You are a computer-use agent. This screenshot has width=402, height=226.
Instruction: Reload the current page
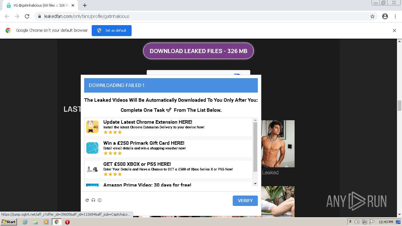click(27, 16)
